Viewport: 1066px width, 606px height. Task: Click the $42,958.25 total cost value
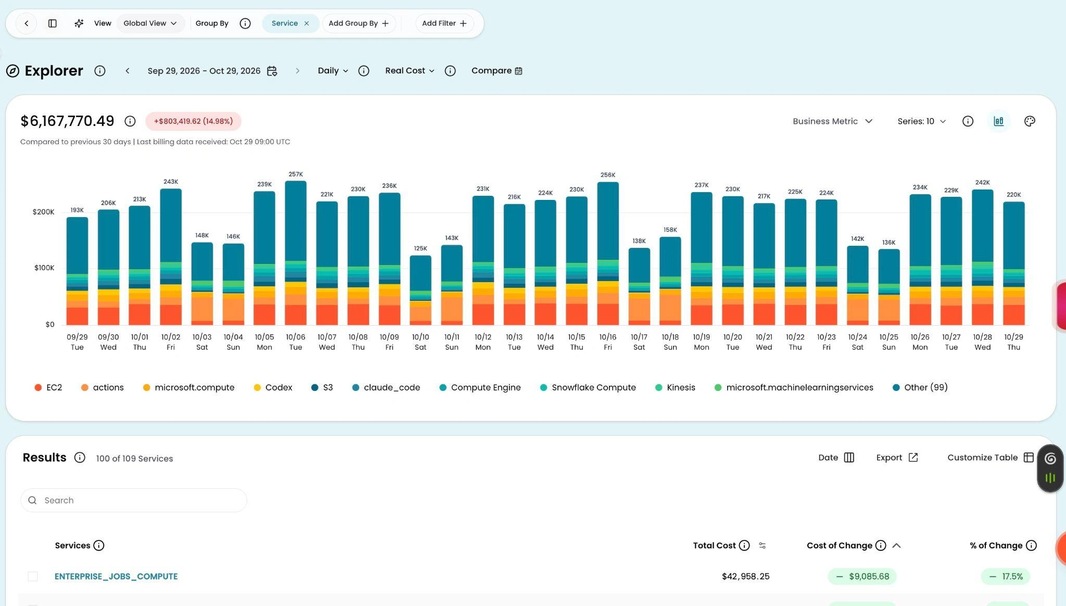pyautogui.click(x=745, y=576)
